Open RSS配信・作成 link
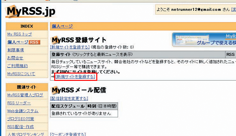This screenshot has height=136, width=236. pos(20,127)
